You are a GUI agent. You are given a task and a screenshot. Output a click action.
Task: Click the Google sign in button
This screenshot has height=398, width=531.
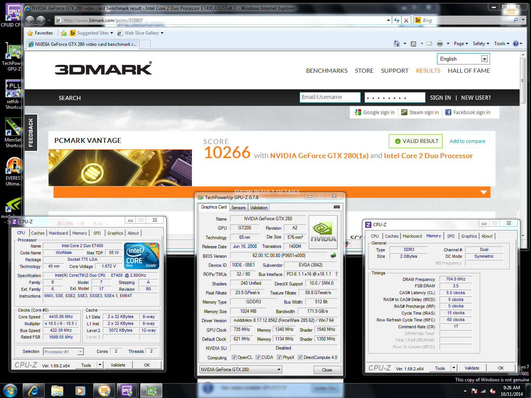point(375,112)
